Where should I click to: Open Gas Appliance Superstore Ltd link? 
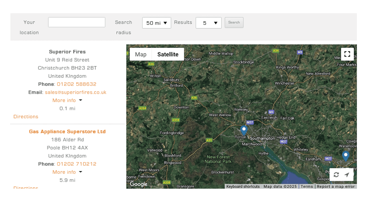[67, 132]
